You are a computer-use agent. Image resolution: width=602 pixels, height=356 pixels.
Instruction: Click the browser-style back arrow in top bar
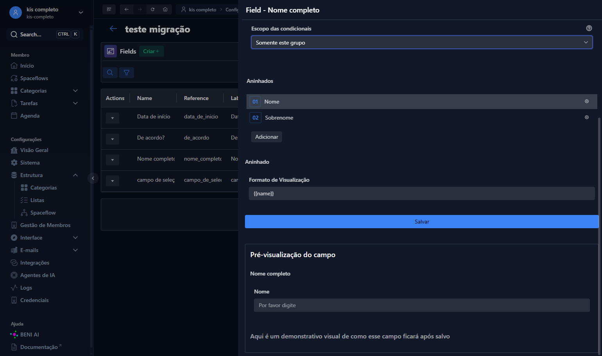(127, 9)
